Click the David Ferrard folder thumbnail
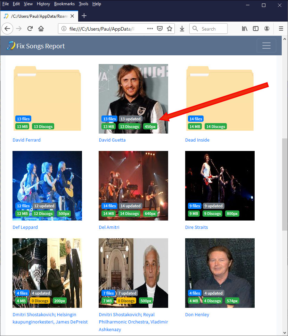Viewport: 288px width, 336px height. [x=47, y=98]
